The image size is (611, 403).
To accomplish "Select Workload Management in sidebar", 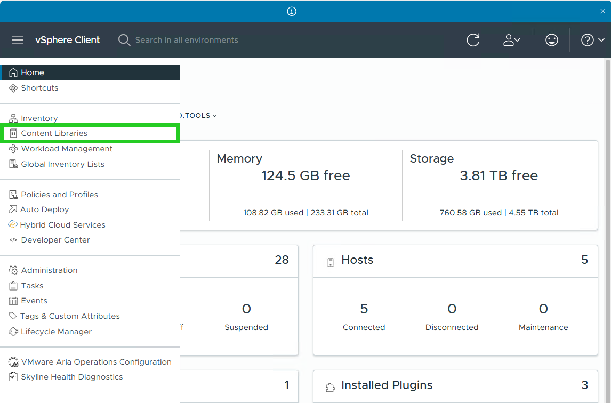I will pos(66,149).
